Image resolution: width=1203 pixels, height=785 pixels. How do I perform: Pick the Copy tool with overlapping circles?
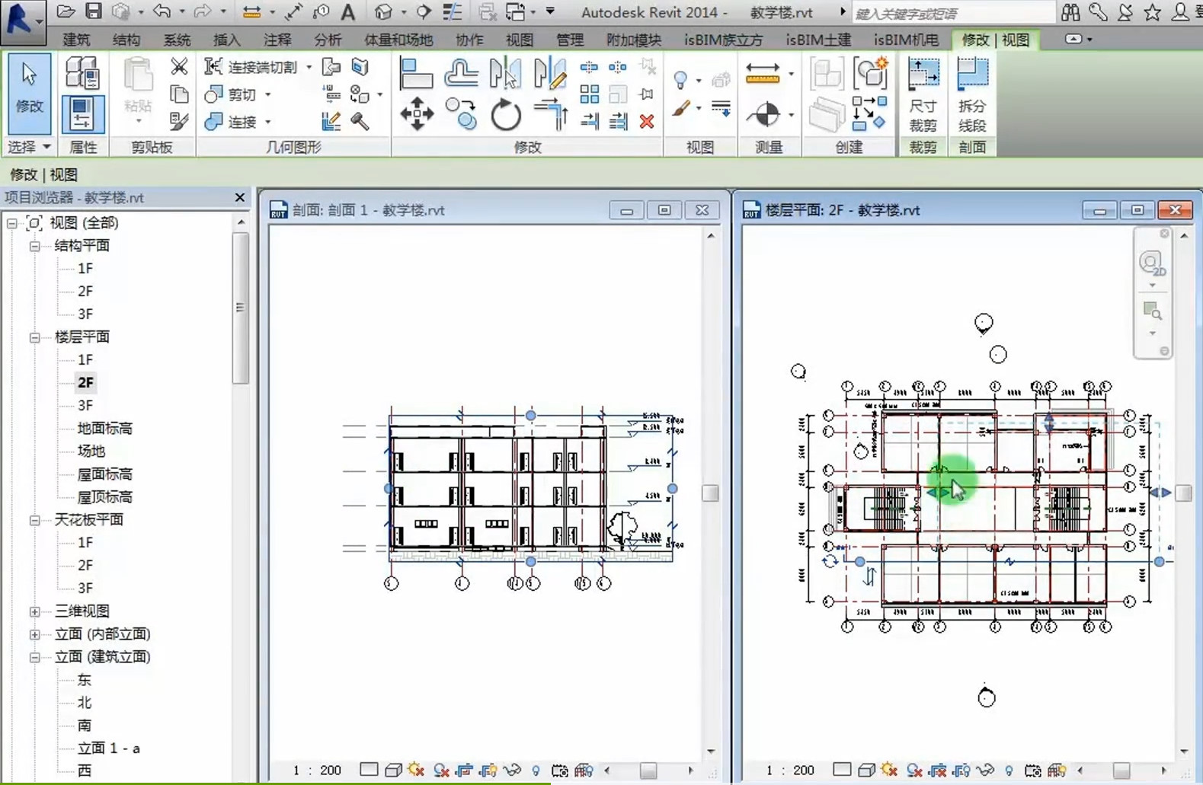pyautogui.click(x=461, y=115)
